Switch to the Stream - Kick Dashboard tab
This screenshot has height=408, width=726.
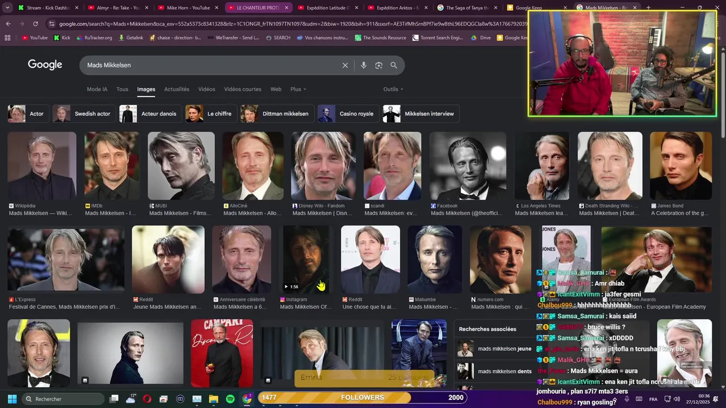49,8
